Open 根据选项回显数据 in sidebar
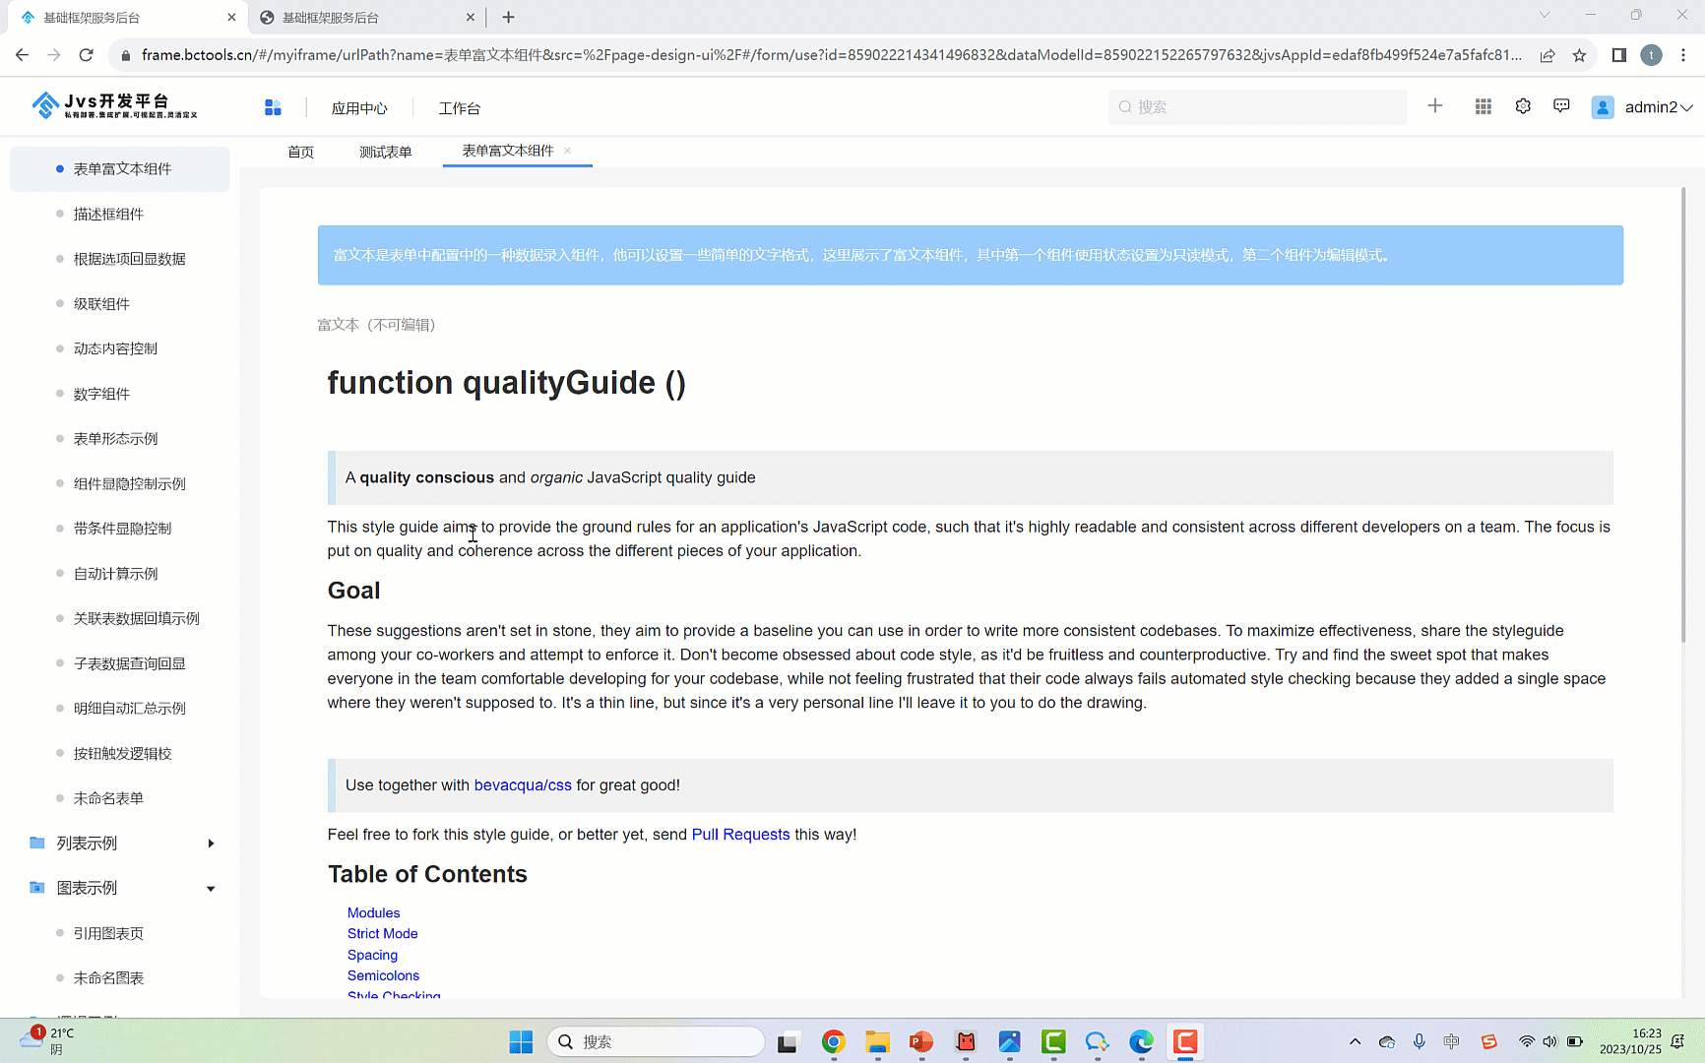This screenshot has width=1705, height=1063. click(129, 259)
